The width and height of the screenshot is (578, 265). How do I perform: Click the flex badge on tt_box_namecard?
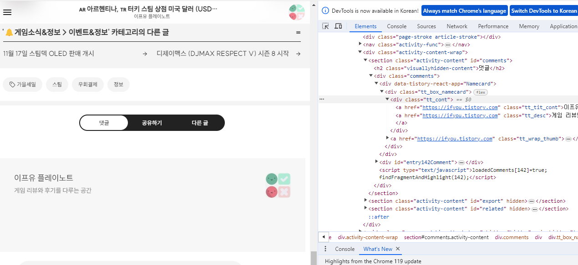pos(481,92)
